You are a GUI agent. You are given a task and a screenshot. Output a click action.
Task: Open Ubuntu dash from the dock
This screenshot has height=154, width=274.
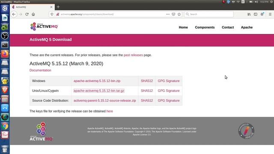(5, 9)
